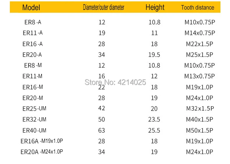Click the Tooth distance header
230x164 pixels.
click(198, 8)
